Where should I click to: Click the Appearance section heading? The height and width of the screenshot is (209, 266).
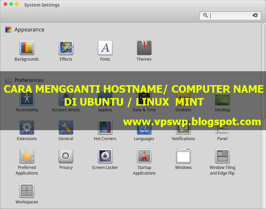pos(29,29)
